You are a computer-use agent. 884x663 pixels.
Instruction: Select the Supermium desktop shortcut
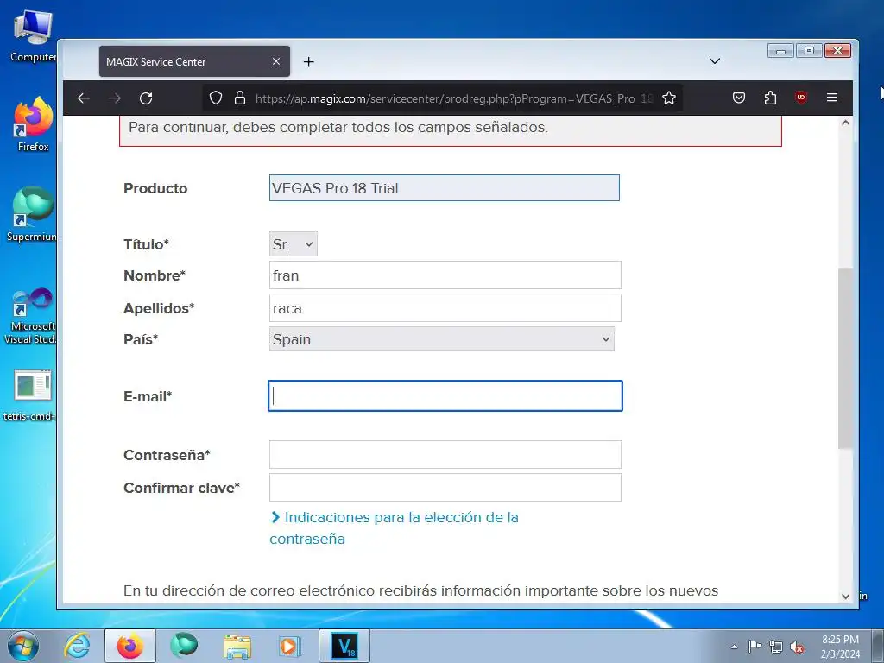pyautogui.click(x=32, y=215)
